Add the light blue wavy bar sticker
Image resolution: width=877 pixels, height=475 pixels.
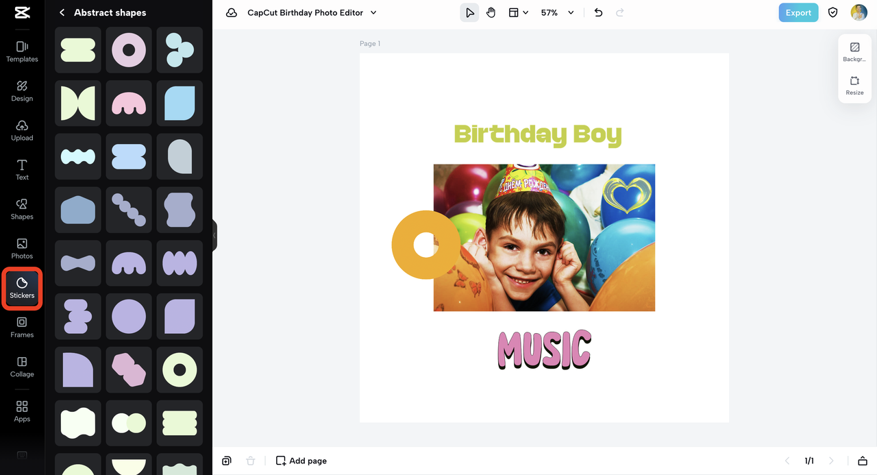78,157
